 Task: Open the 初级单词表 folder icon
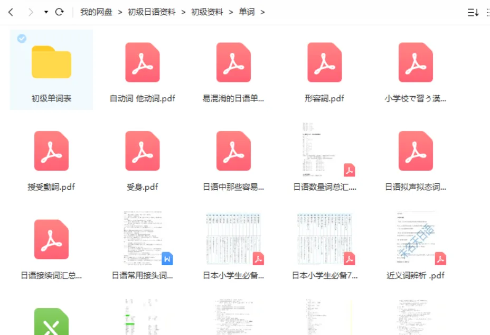point(51,62)
